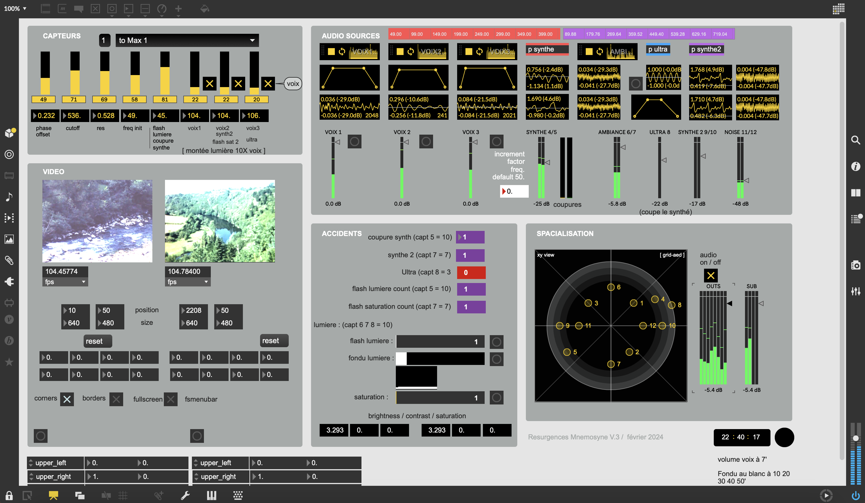This screenshot has height=503, width=865.
Task: Click the snapshot camera icon
Action: [855, 265]
